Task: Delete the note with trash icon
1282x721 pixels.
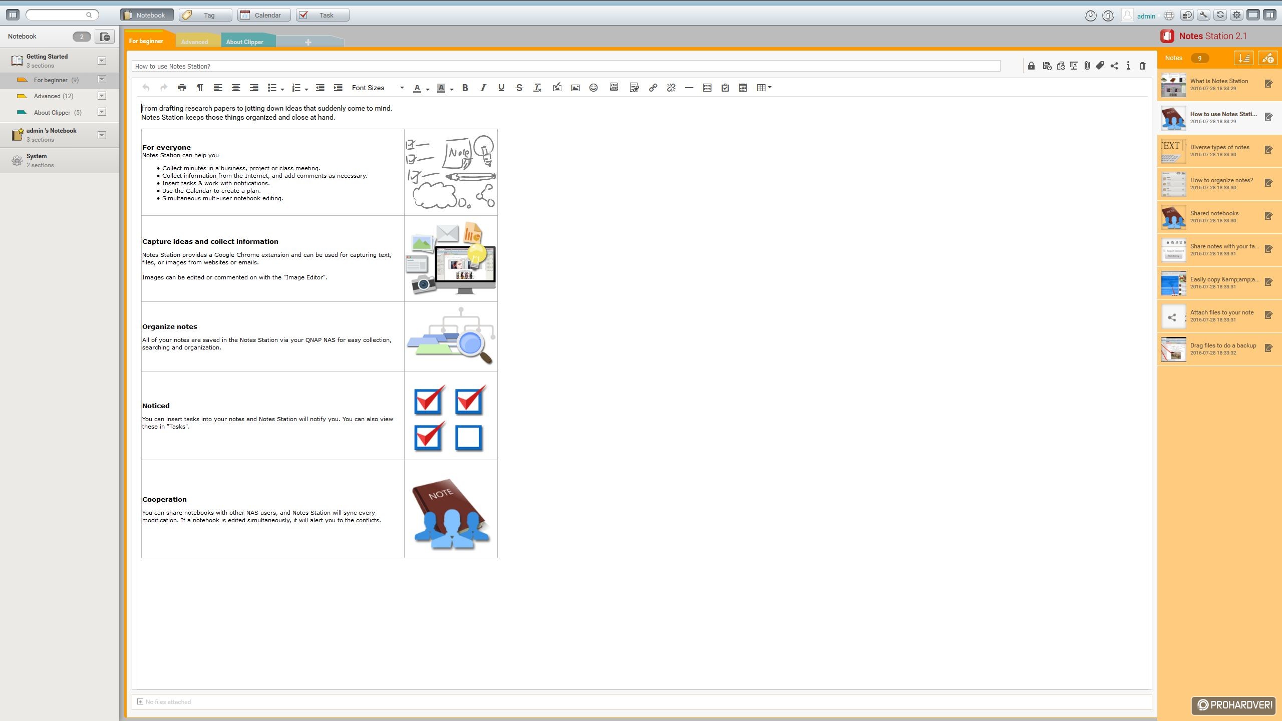Action: pyautogui.click(x=1143, y=66)
